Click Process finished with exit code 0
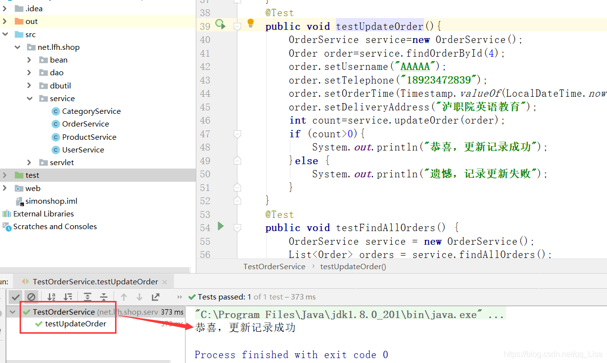The image size is (607, 363). click(x=291, y=355)
